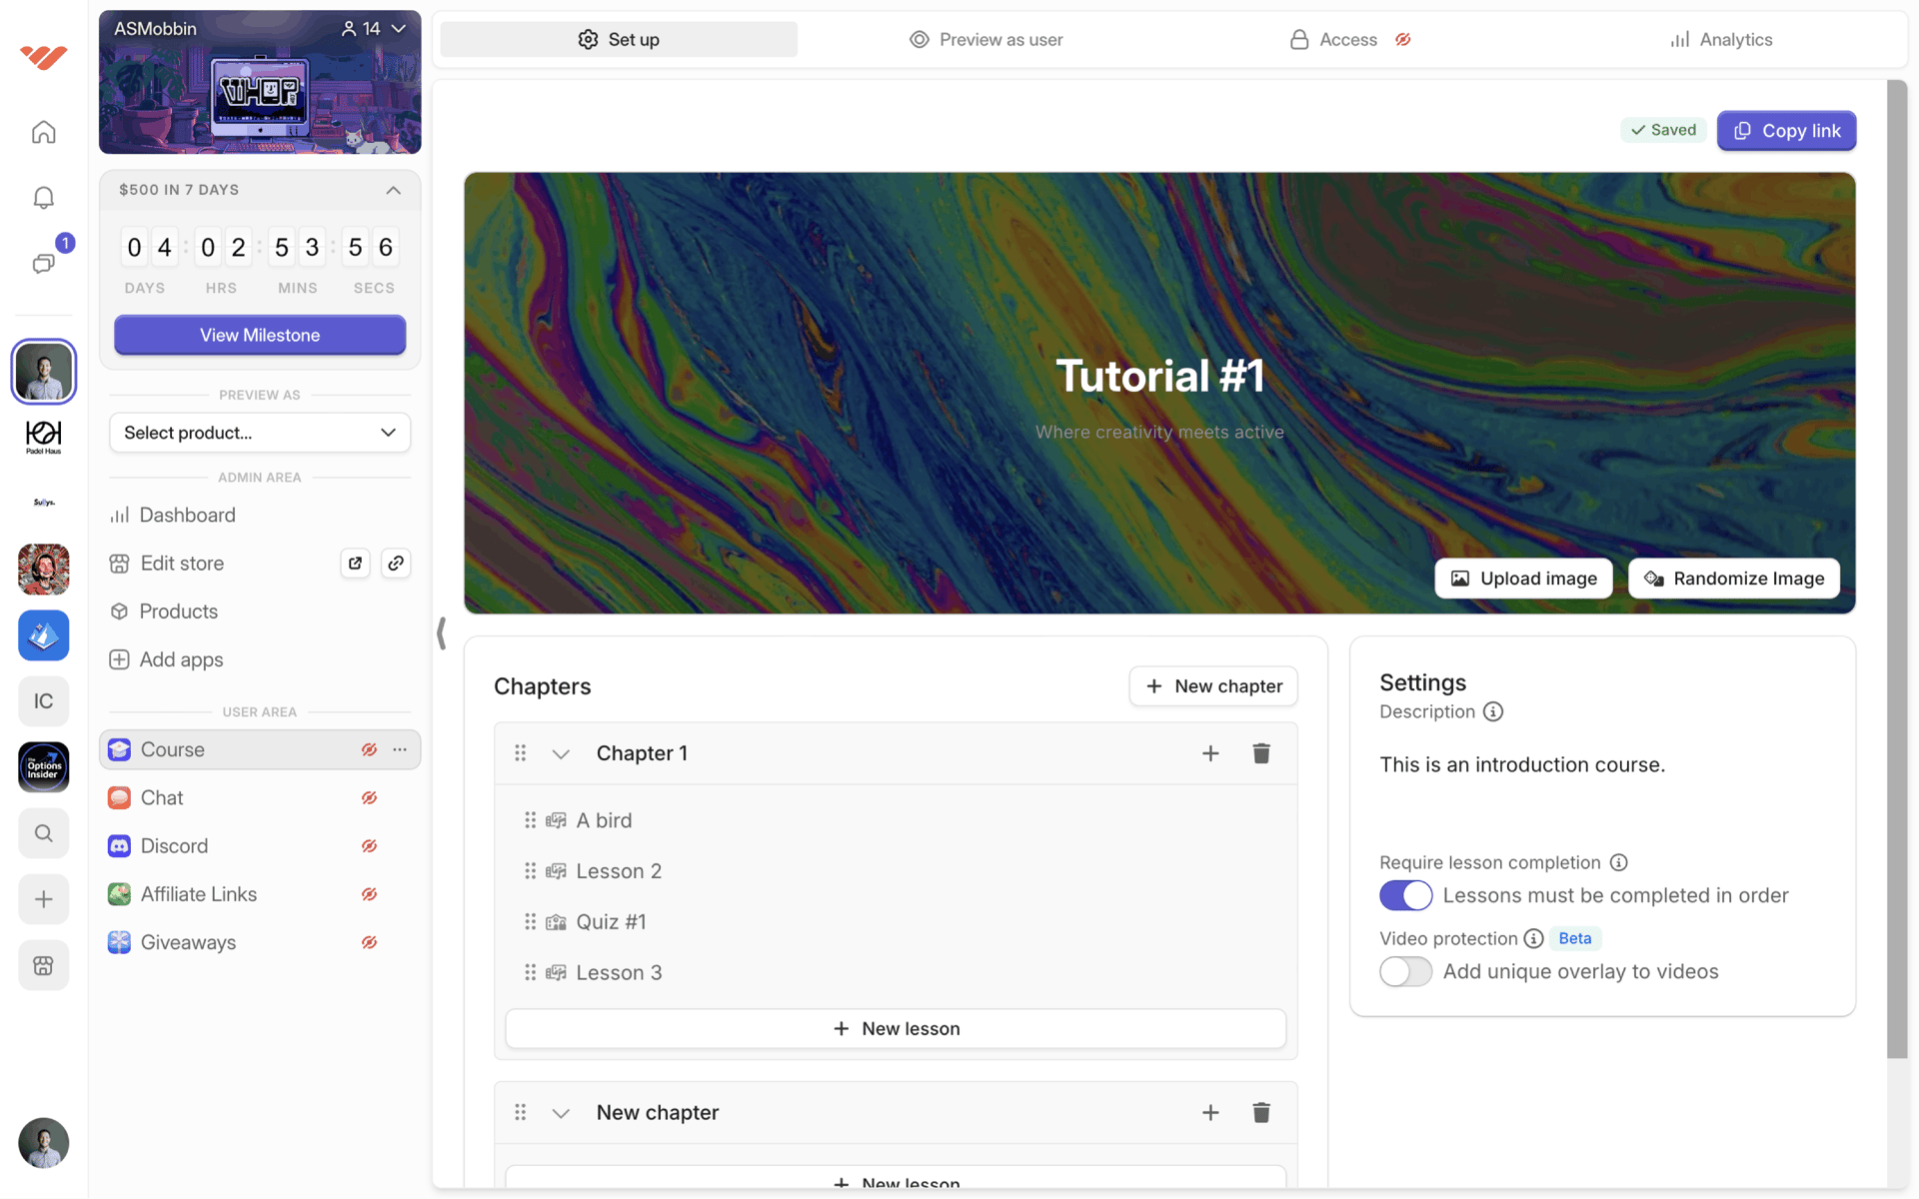Click Description info icon
The height and width of the screenshot is (1199, 1919).
(1493, 711)
